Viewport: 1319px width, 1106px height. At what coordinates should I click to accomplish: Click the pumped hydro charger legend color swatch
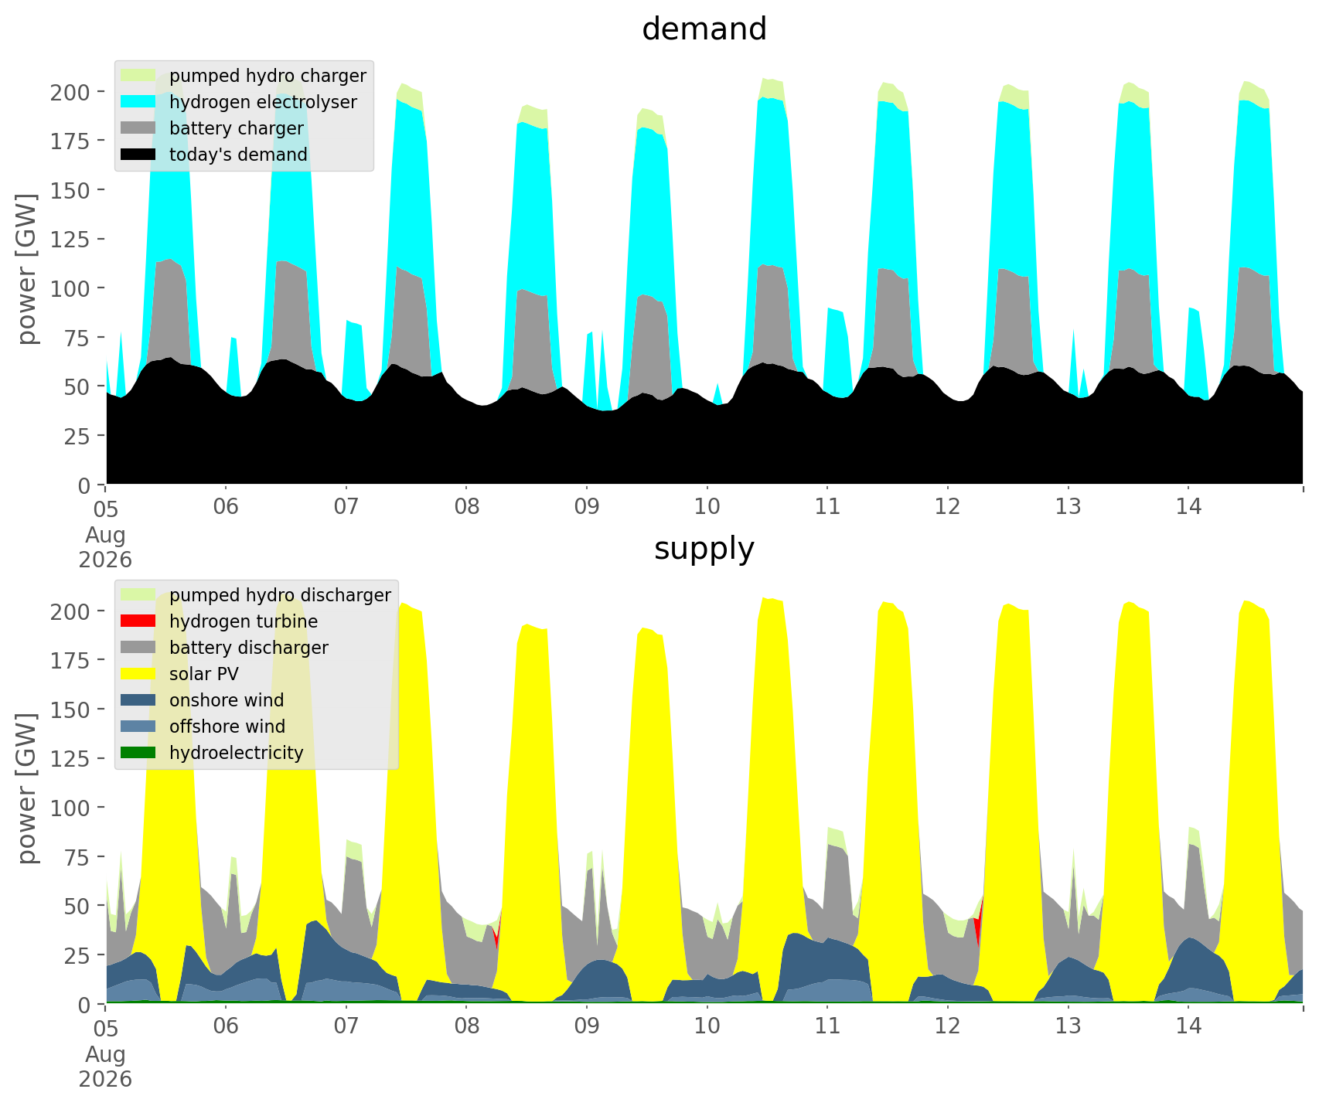tap(138, 76)
